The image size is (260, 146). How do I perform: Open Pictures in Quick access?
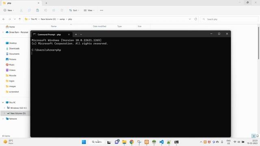[x=11, y=59]
